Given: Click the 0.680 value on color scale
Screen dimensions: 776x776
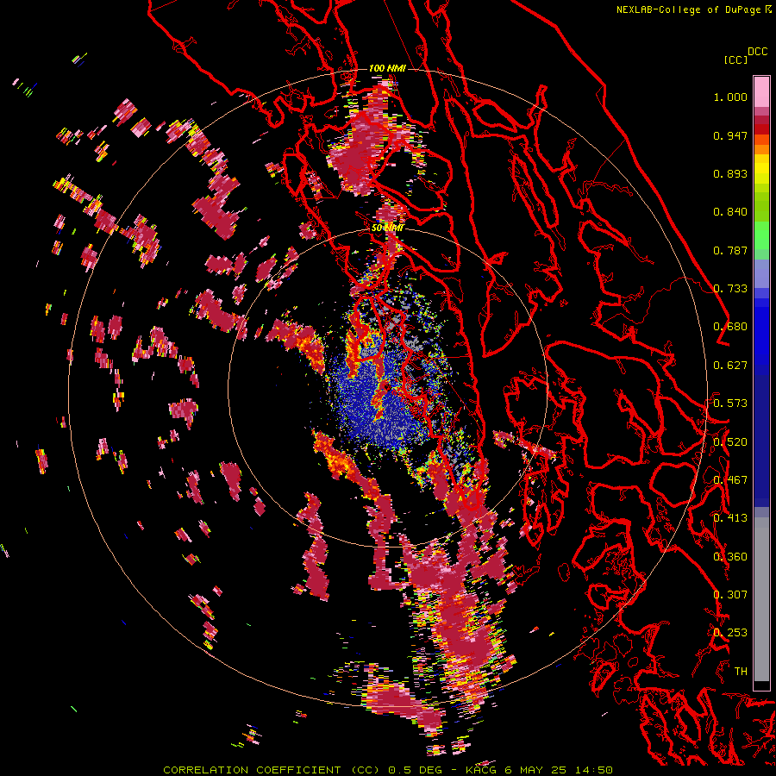Looking at the screenshot, I should point(730,327).
